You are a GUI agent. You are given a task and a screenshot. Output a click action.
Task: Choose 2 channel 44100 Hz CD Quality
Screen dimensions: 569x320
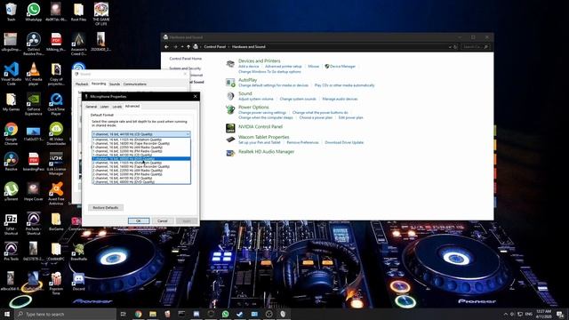tap(141, 178)
